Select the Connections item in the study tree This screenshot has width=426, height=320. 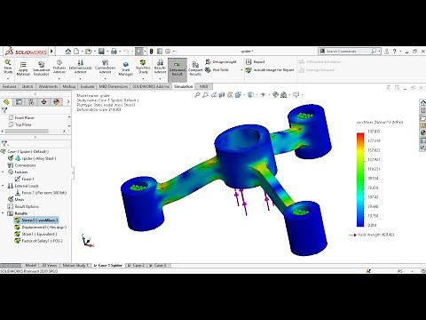[x=21, y=165]
